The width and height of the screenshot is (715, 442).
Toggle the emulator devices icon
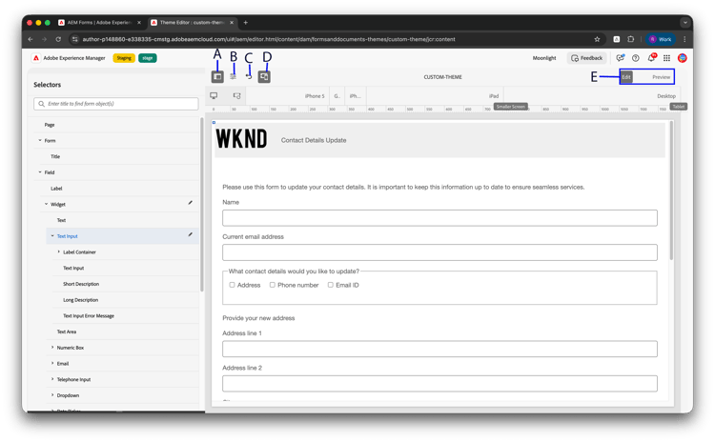[264, 76]
